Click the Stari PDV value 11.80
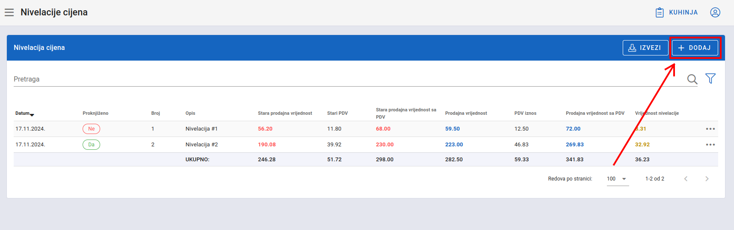The image size is (734, 230). [x=334, y=129]
